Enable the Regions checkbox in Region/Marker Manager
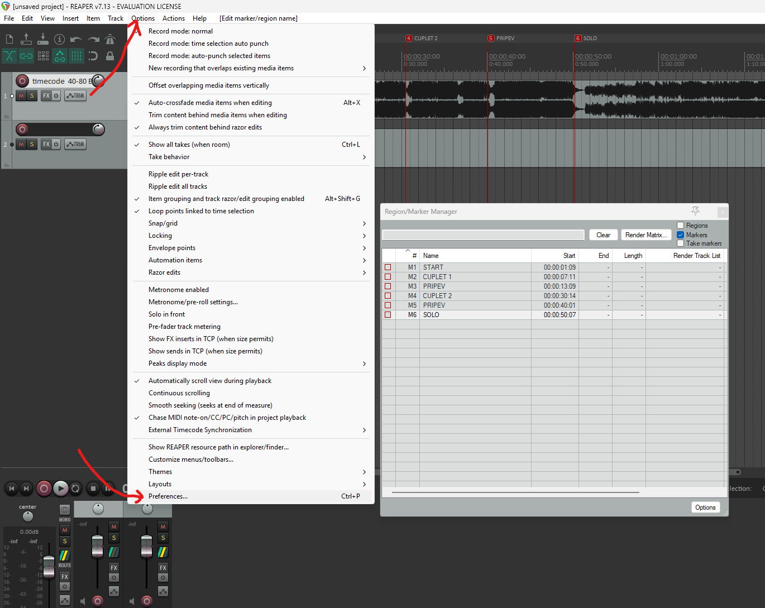Viewport: 765px width, 608px height. 681,226
